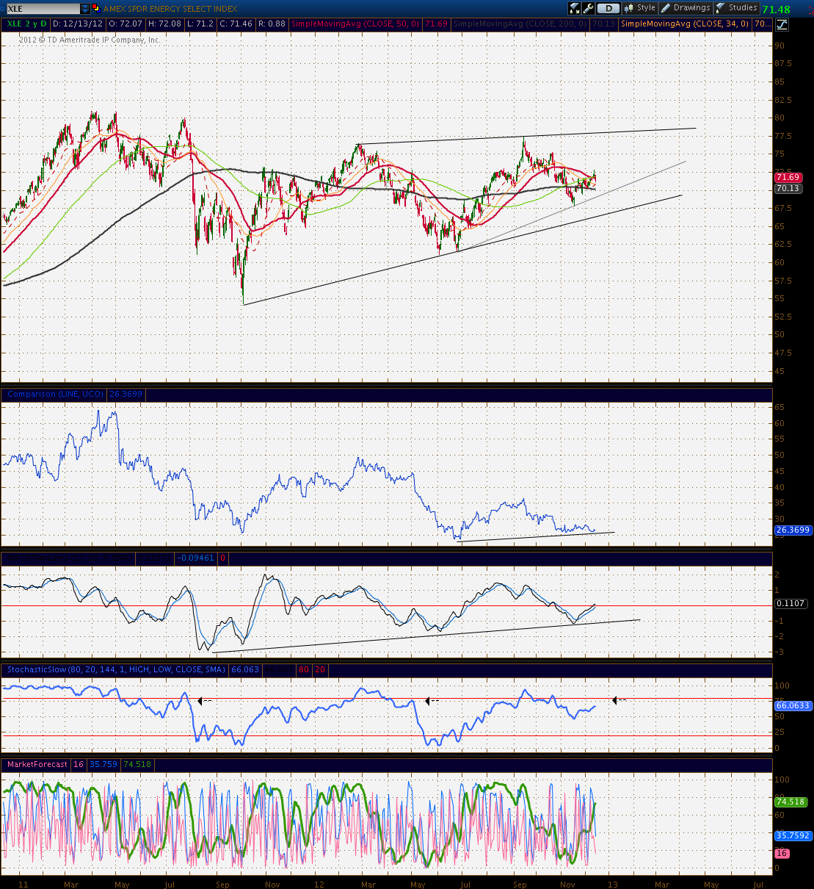Screen dimensions: 814x889
Task: Click the Comparison (LINE, UCO) study label
Action: (x=55, y=395)
